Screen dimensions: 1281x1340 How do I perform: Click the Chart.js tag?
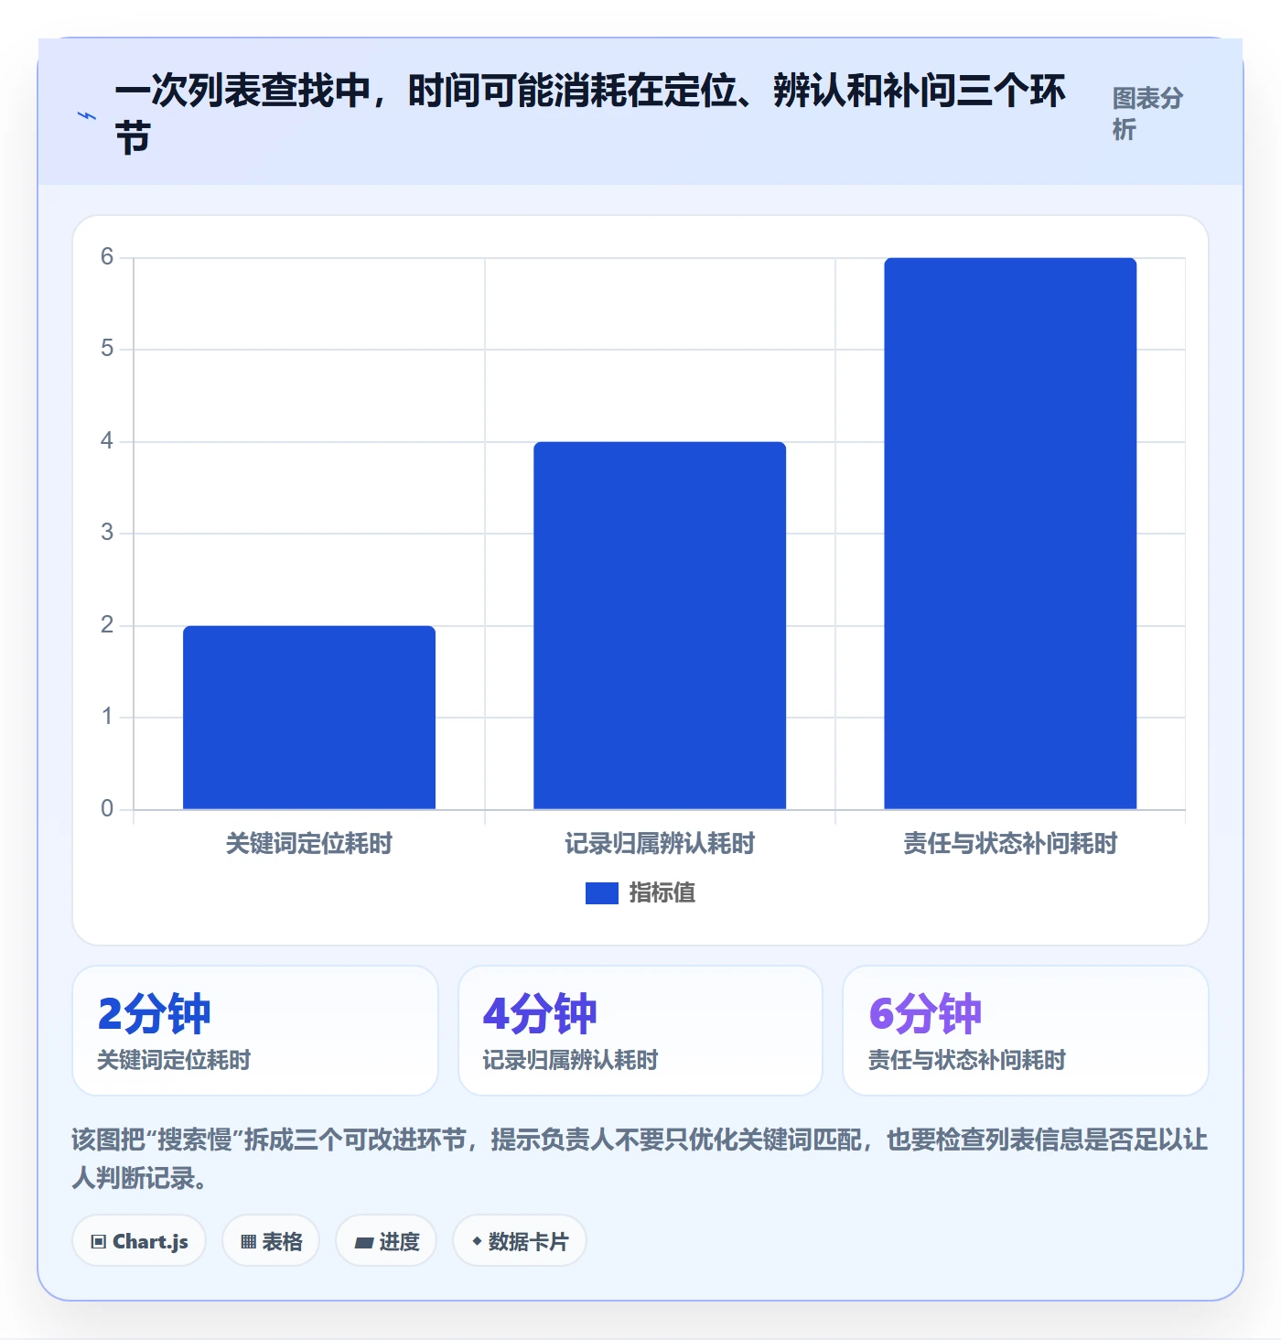click(139, 1241)
